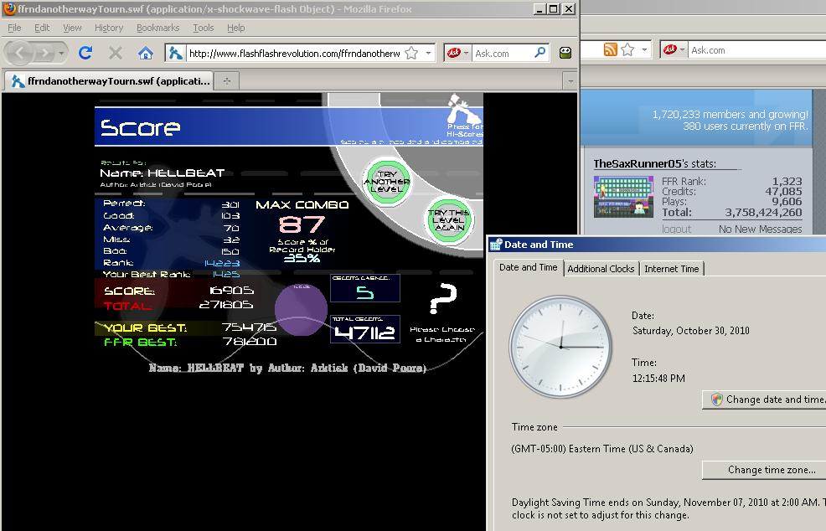This screenshot has width=826, height=531.
Task: Switch to Additional Clocks tab
Action: [601, 269]
